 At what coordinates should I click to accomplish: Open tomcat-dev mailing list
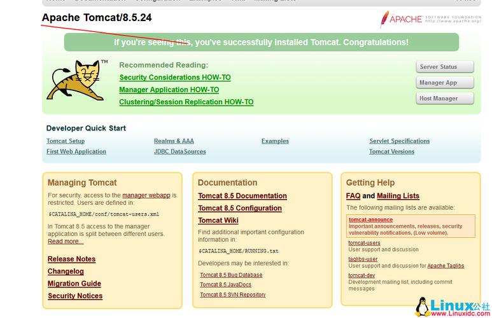[362, 275]
